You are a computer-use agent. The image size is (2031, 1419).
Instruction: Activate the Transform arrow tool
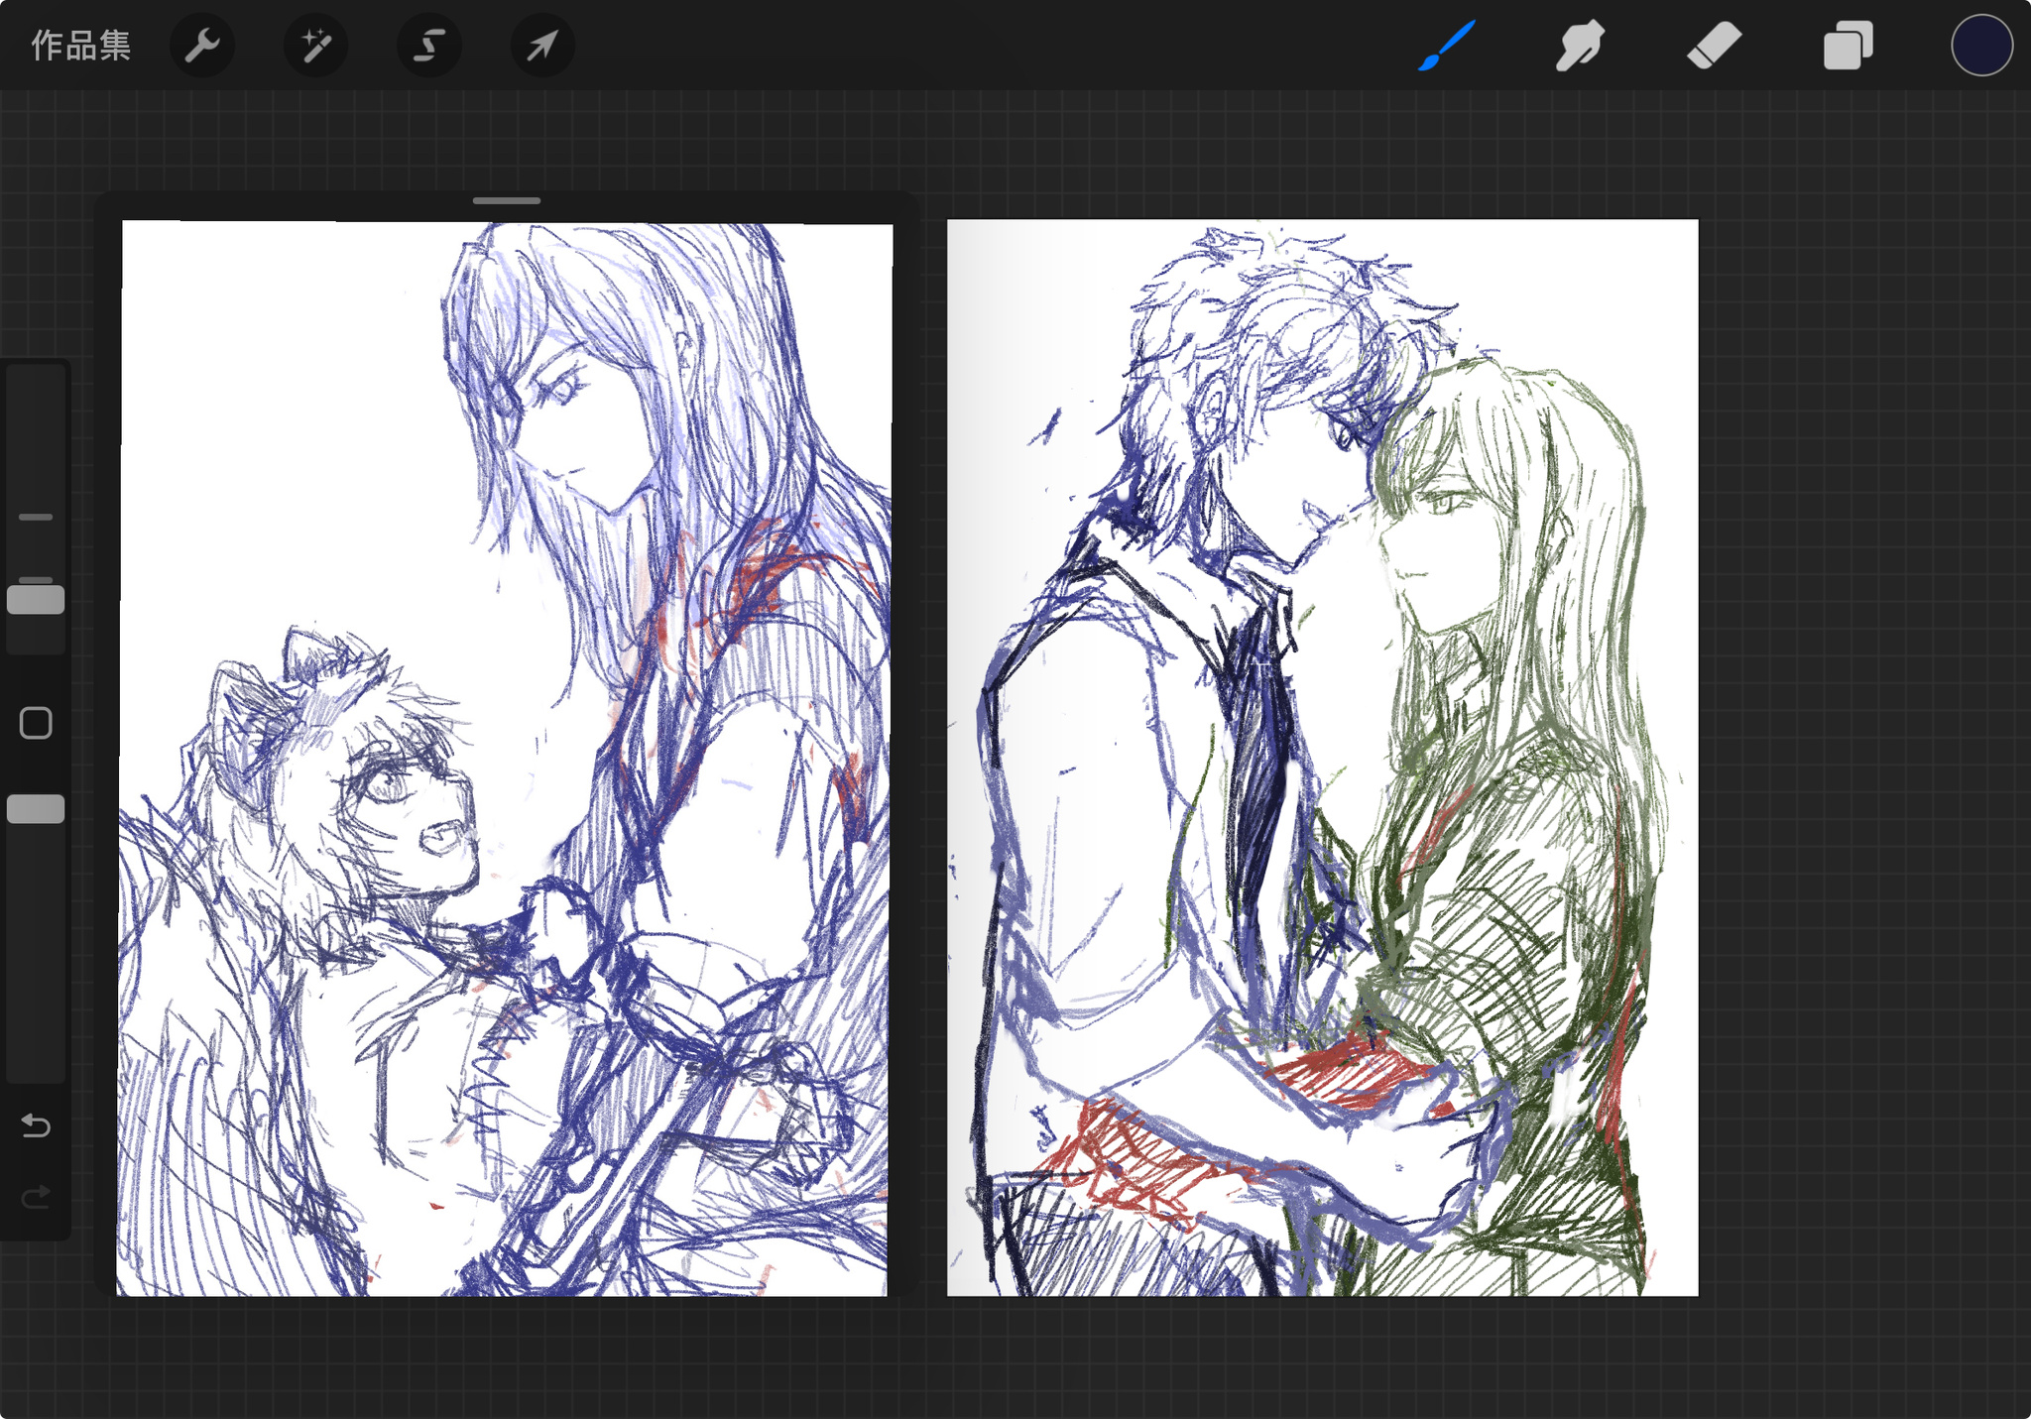pos(542,46)
